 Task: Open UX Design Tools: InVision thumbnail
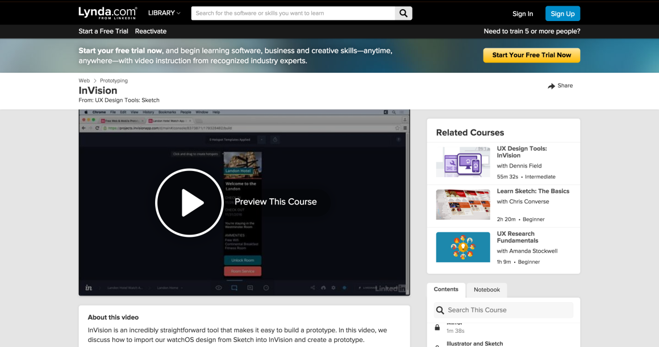[463, 162]
